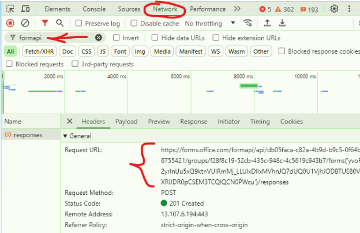Toggle the red filter funnel icon
Image resolution: width=360 pixels, height=233 pixels.
coord(45,23)
